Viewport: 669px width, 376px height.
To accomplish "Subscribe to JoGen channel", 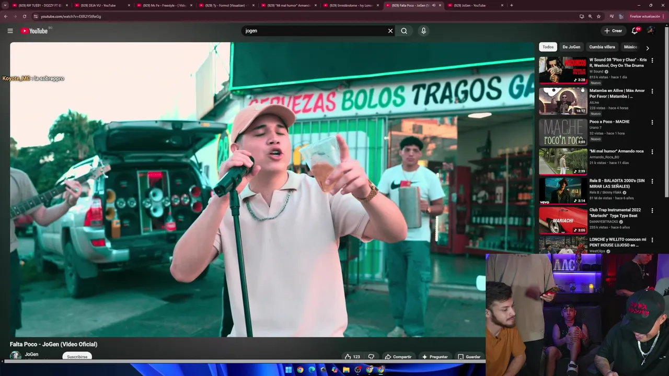I will pyautogui.click(x=77, y=357).
